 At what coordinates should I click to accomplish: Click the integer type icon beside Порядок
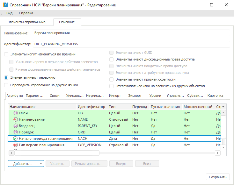(x=15, y=132)
